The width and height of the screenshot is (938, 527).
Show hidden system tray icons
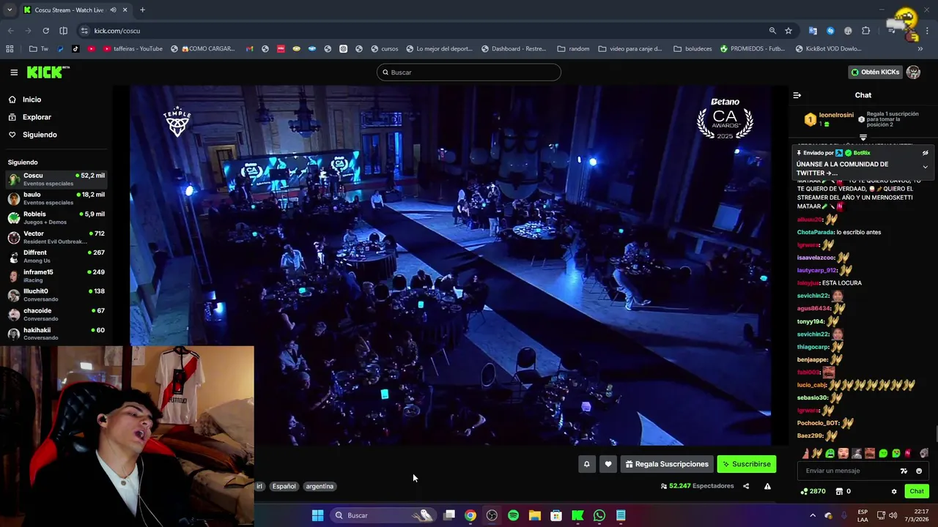tap(812, 515)
